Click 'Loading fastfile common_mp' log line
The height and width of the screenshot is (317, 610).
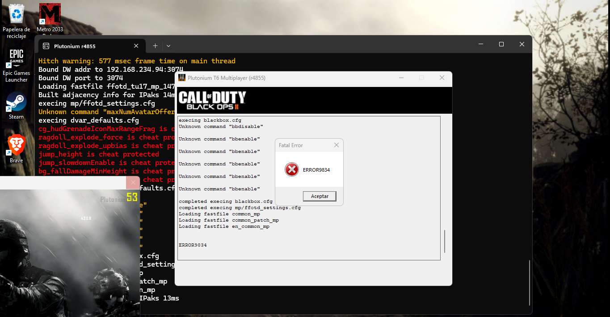(219, 214)
